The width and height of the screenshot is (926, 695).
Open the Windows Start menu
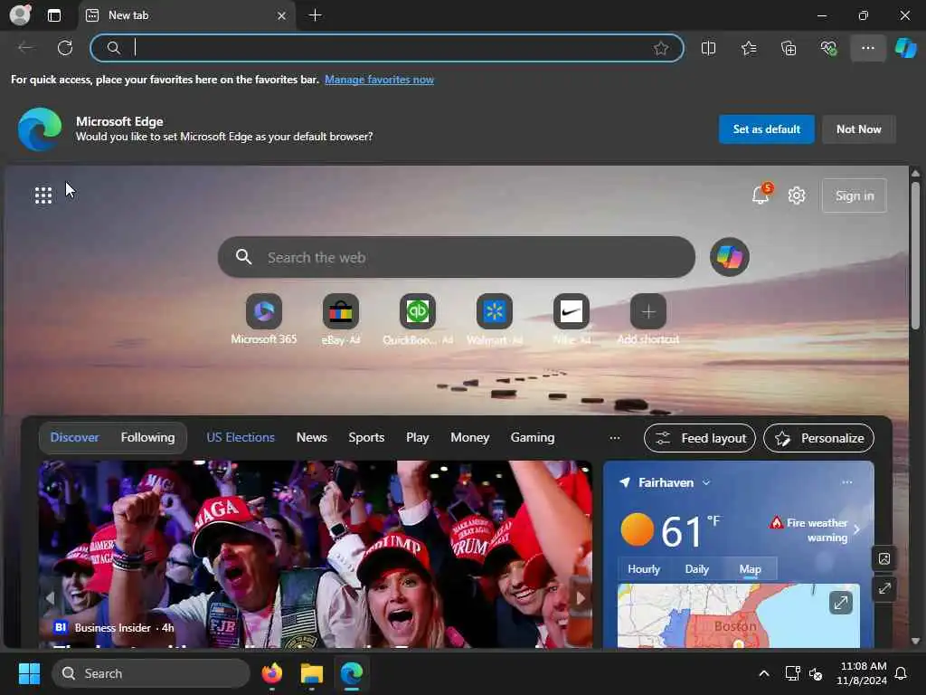(29, 673)
